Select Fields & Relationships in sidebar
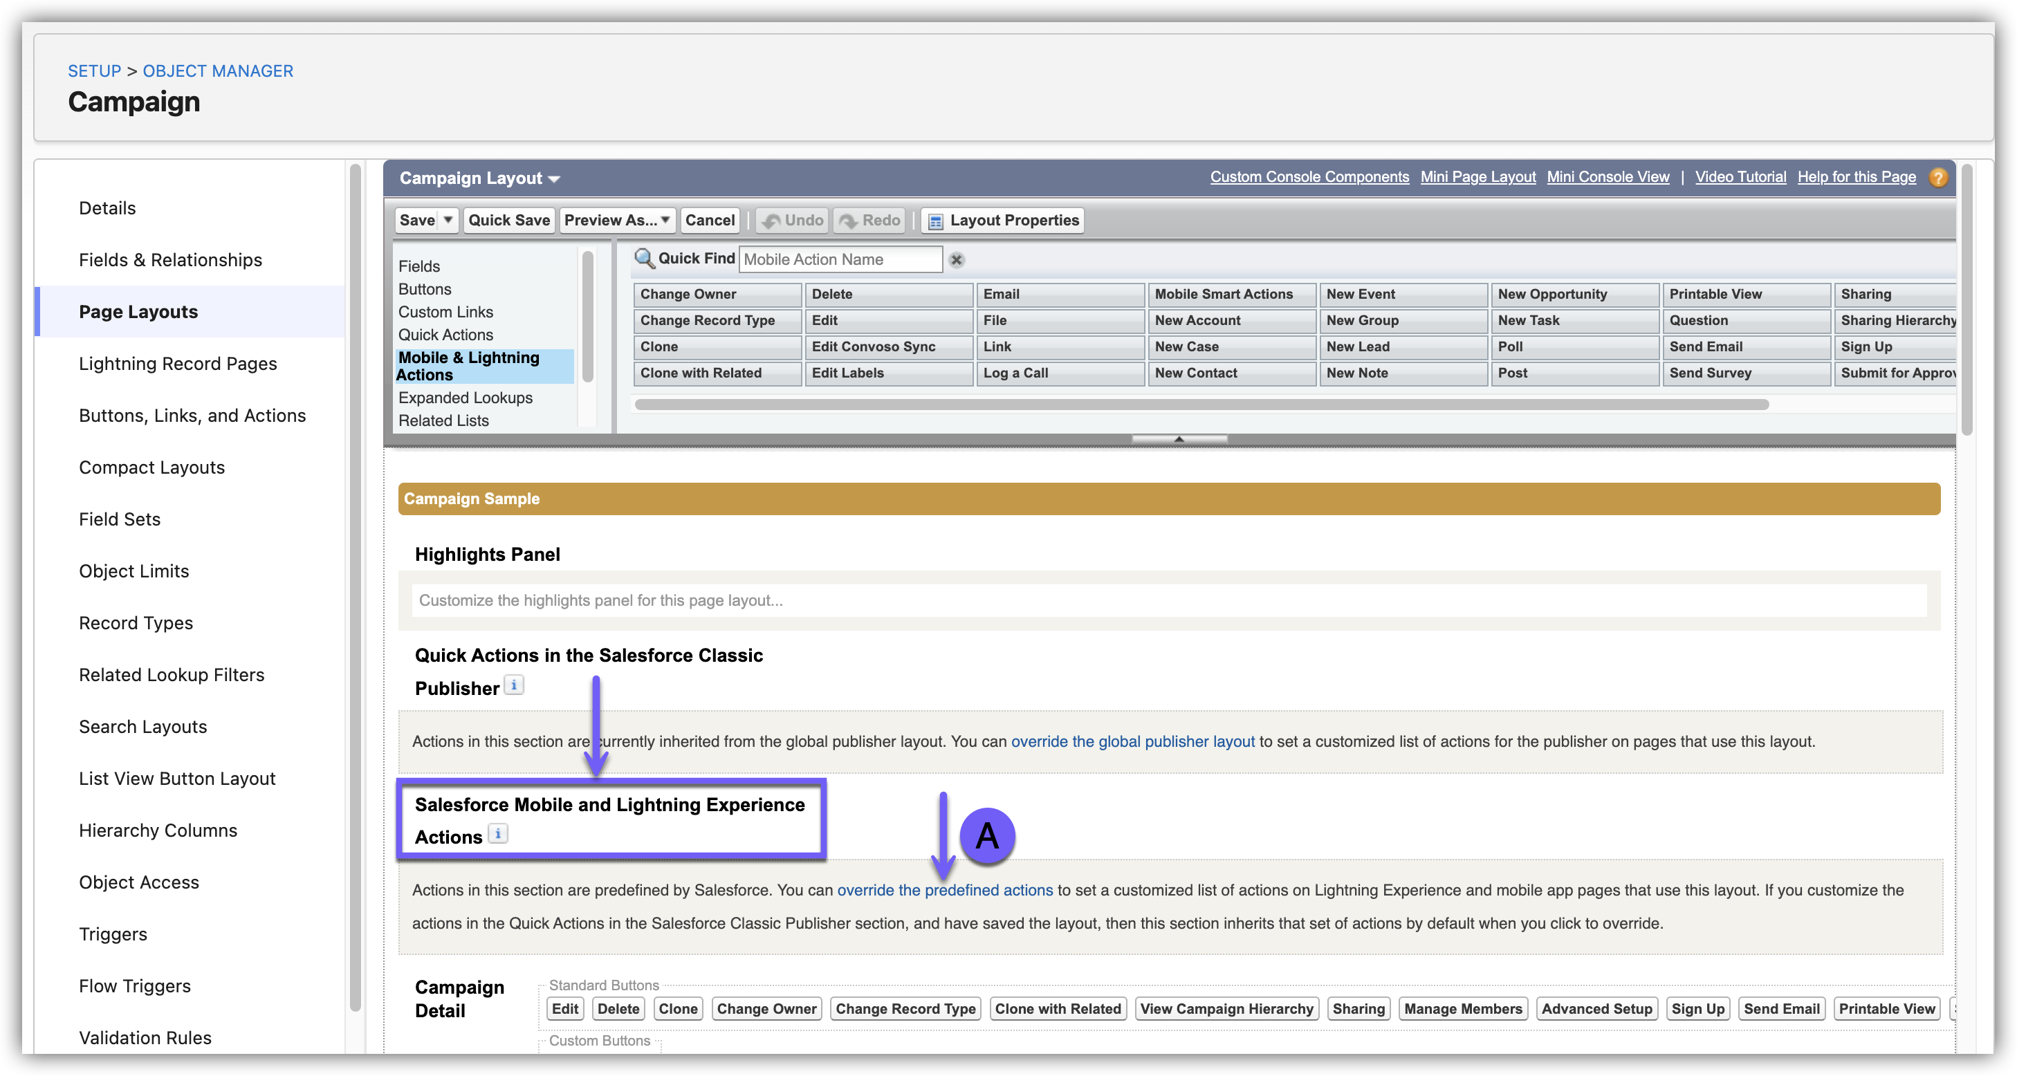Image resolution: width=2017 pixels, height=1076 pixels. click(170, 260)
